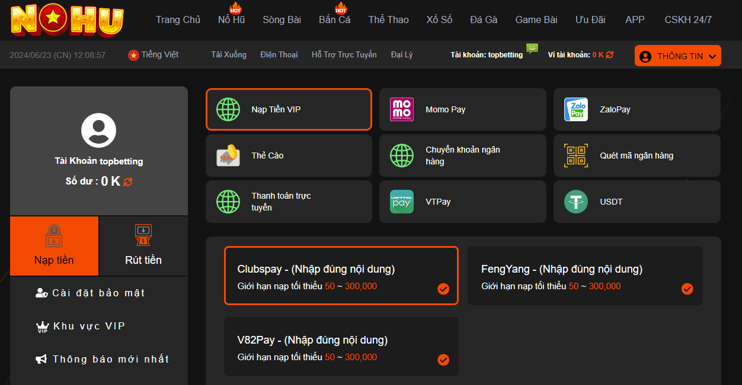742x385 pixels.
Task: Open the Đá Gà menu
Action: (484, 20)
